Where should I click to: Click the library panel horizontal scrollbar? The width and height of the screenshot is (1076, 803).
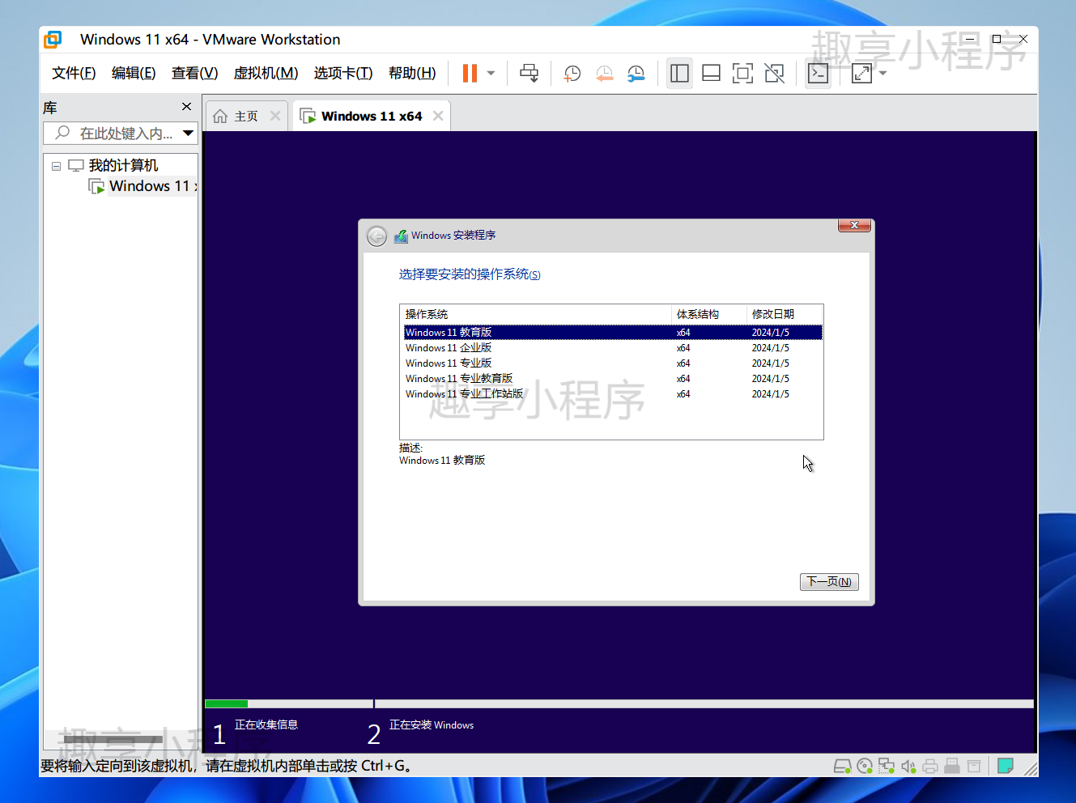point(113,739)
